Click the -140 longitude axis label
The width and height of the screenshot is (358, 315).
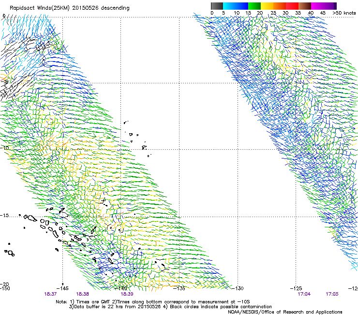[x=121, y=288]
